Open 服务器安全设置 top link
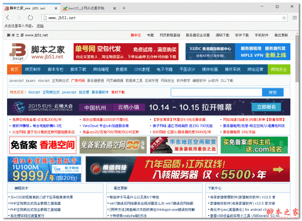Screen dimensions: 302x221 pos(198,35)
